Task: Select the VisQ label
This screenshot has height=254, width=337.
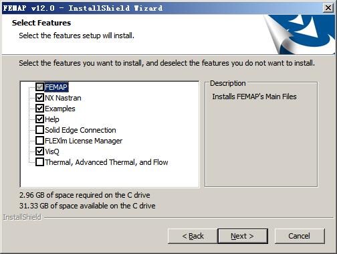Action: pos(52,151)
